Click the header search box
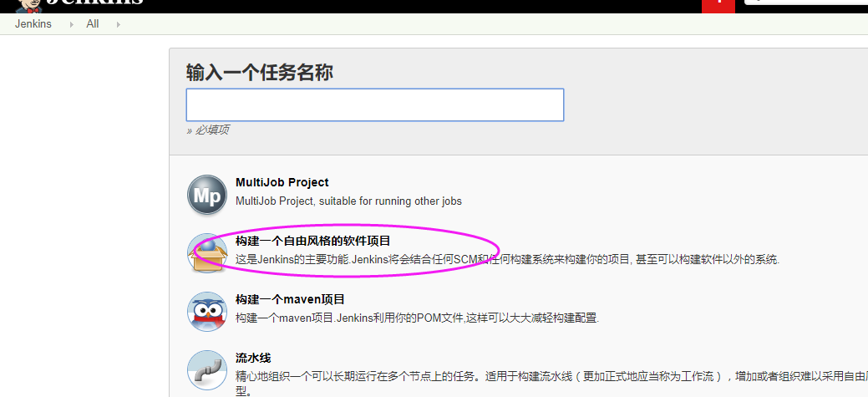 click(x=806, y=3)
